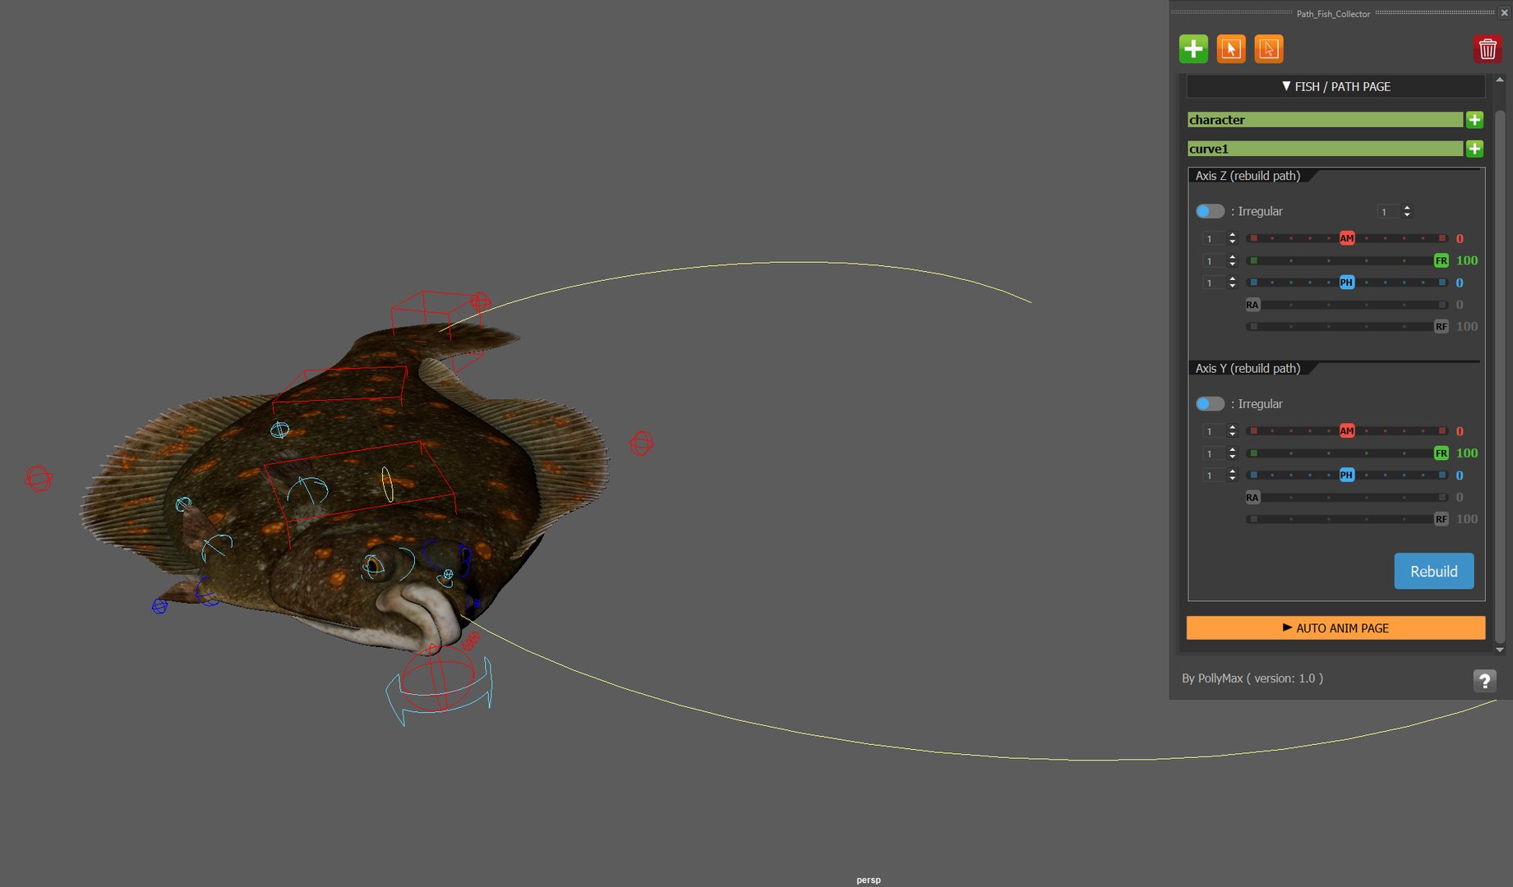1513x887 pixels.
Task: Click the RF slider handle in Axis Z
Action: tap(1441, 327)
